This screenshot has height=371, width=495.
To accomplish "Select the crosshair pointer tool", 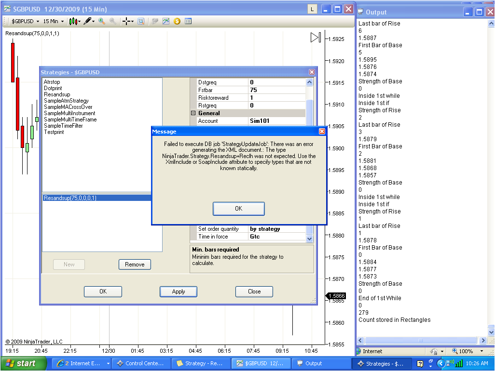I will (x=126, y=21).
